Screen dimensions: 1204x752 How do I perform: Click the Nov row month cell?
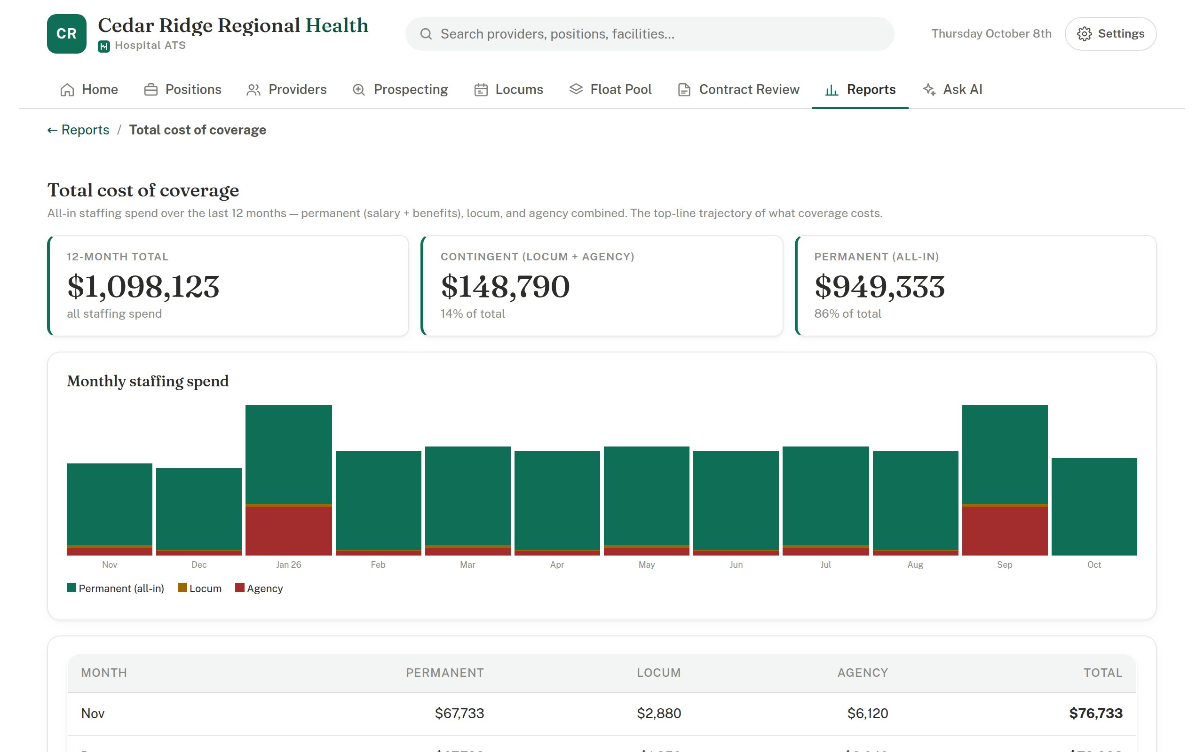pos(93,713)
